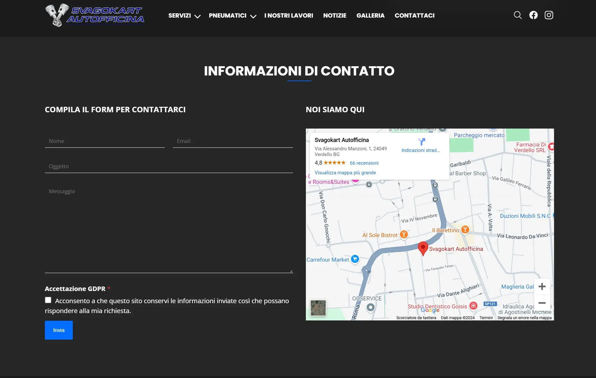Image resolution: width=596 pixels, height=378 pixels.
Task: Switch to satellite view thumbnail
Action: pyautogui.click(x=318, y=308)
